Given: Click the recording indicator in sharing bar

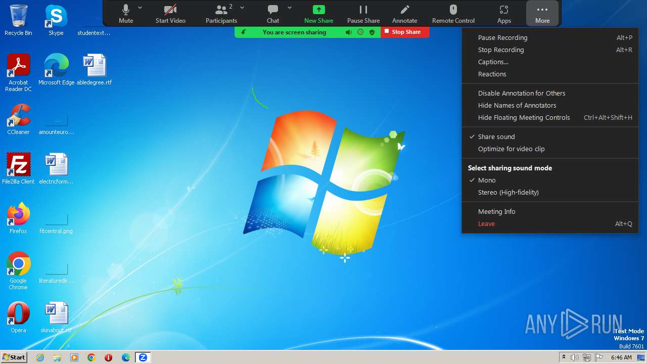Looking at the screenshot, I should point(360,32).
